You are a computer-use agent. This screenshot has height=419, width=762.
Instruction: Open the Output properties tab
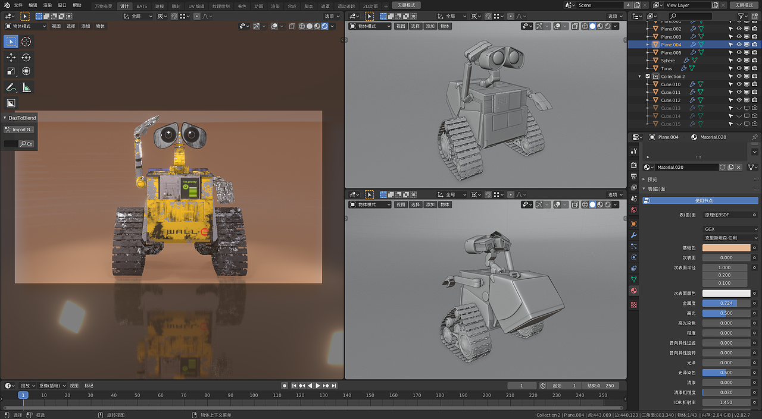coord(634,178)
